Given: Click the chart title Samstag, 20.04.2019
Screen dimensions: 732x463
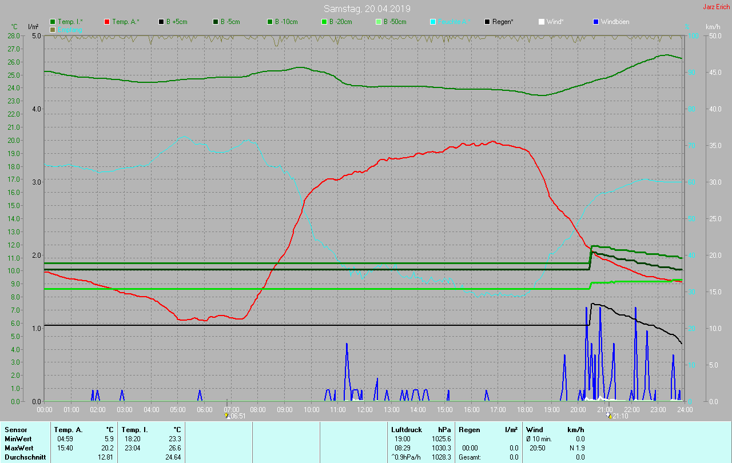Looking at the screenshot, I should (367, 9).
